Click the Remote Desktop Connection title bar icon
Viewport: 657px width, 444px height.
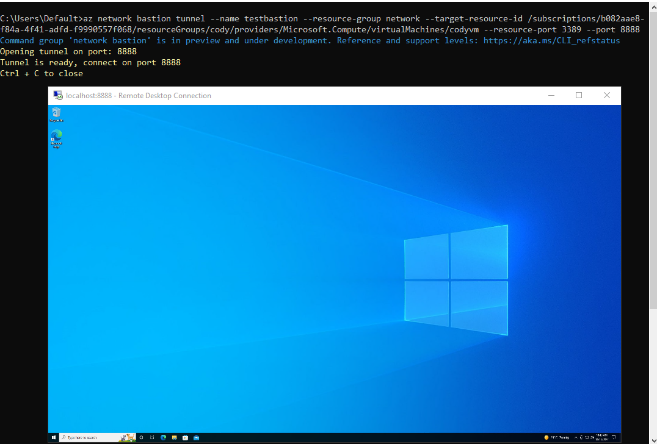tap(58, 95)
